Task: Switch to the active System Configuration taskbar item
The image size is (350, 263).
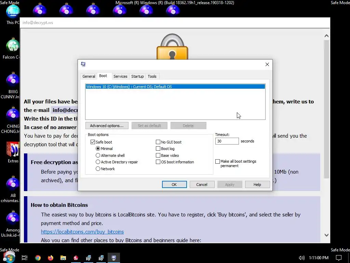Action: (x=114, y=258)
